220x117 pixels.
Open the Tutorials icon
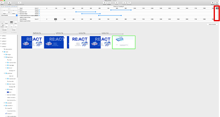[x=213, y=3]
